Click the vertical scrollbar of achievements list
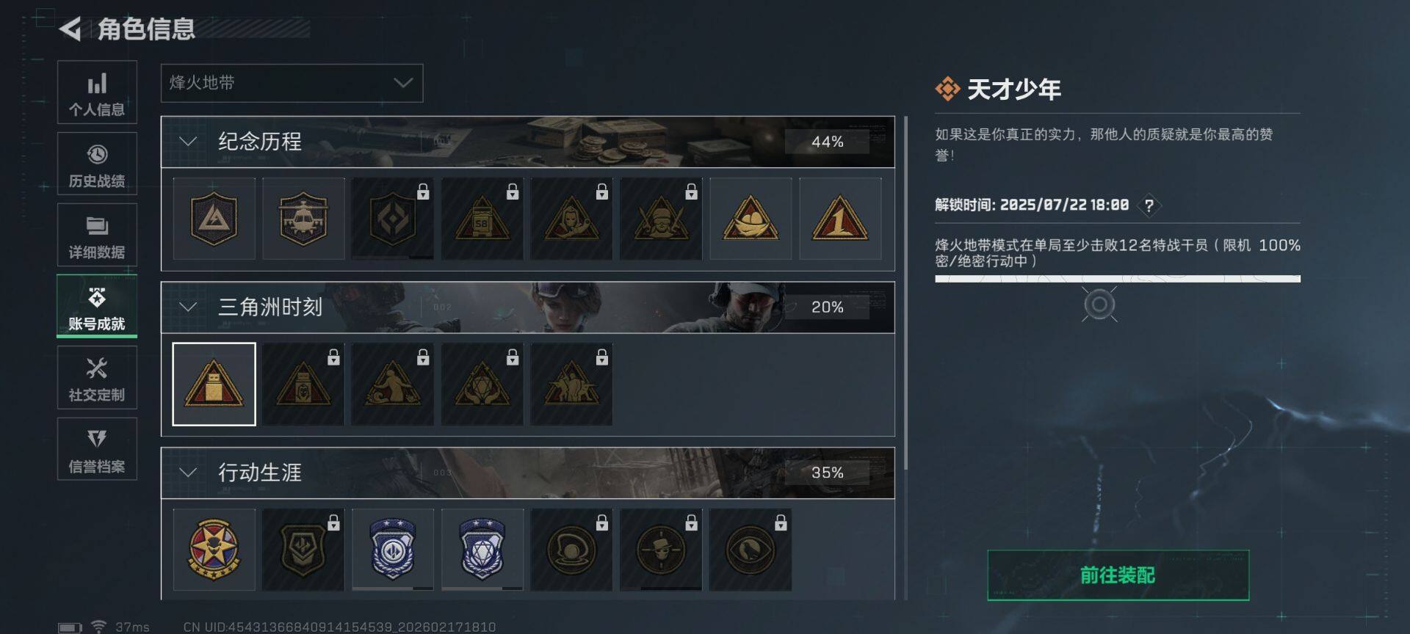 (906, 294)
